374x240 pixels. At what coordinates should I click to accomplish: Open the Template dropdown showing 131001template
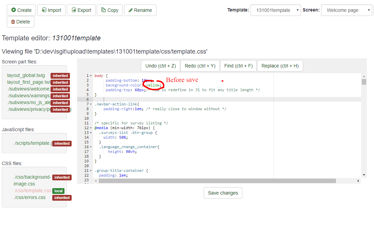tap(276, 10)
